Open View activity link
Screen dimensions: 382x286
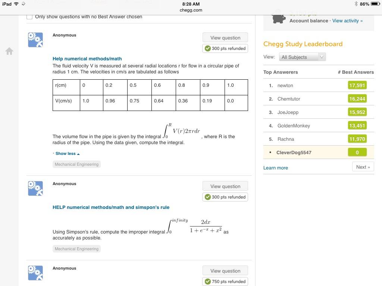click(347, 21)
